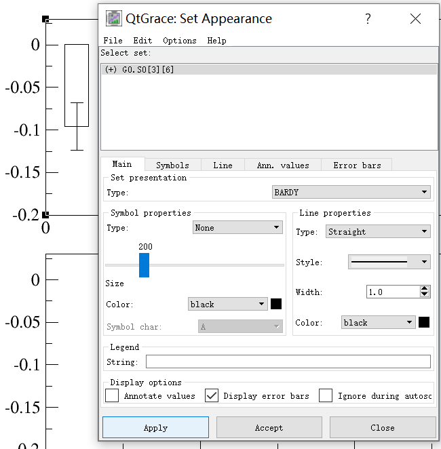Expand the symbol Type dropdown
The image size is (441, 449).
tap(237, 228)
